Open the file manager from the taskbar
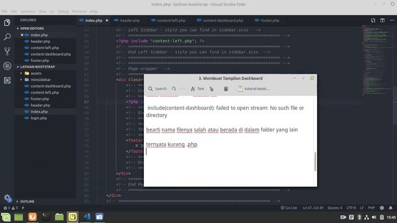 (x=60, y=217)
